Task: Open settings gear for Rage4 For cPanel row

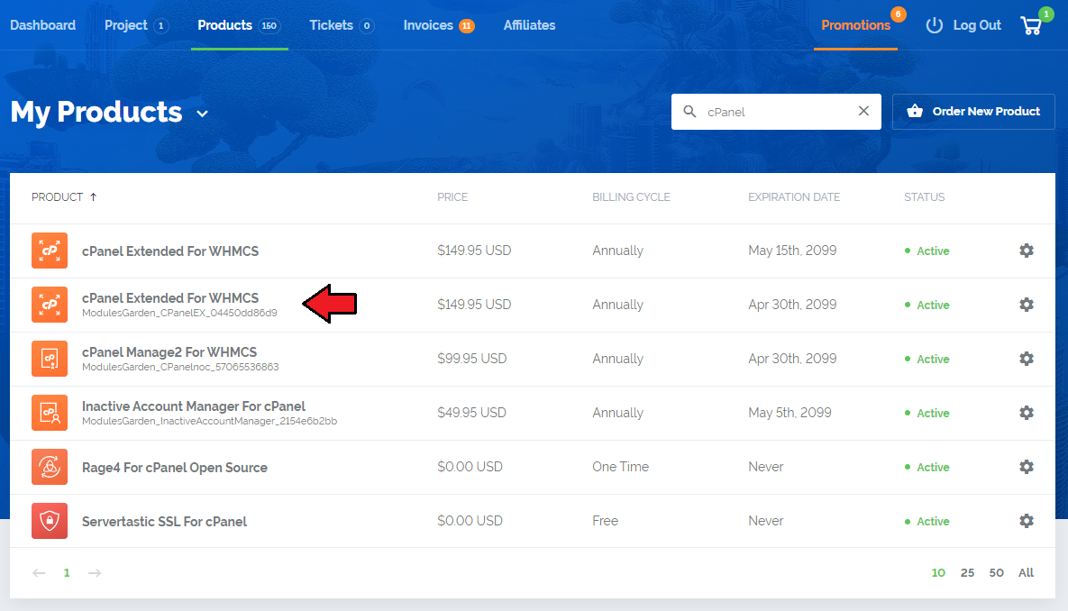Action: tap(1027, 467)
